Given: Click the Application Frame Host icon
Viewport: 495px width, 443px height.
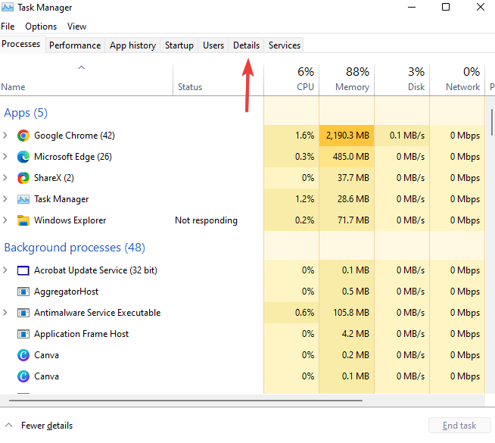Looking at the screenshot, I should tap(23, 334).
